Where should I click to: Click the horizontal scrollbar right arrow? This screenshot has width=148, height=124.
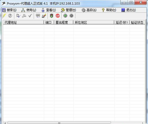(x=143, y=123)
